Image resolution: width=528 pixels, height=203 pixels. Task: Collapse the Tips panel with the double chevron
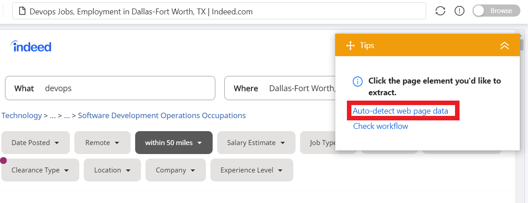point(504,45)
